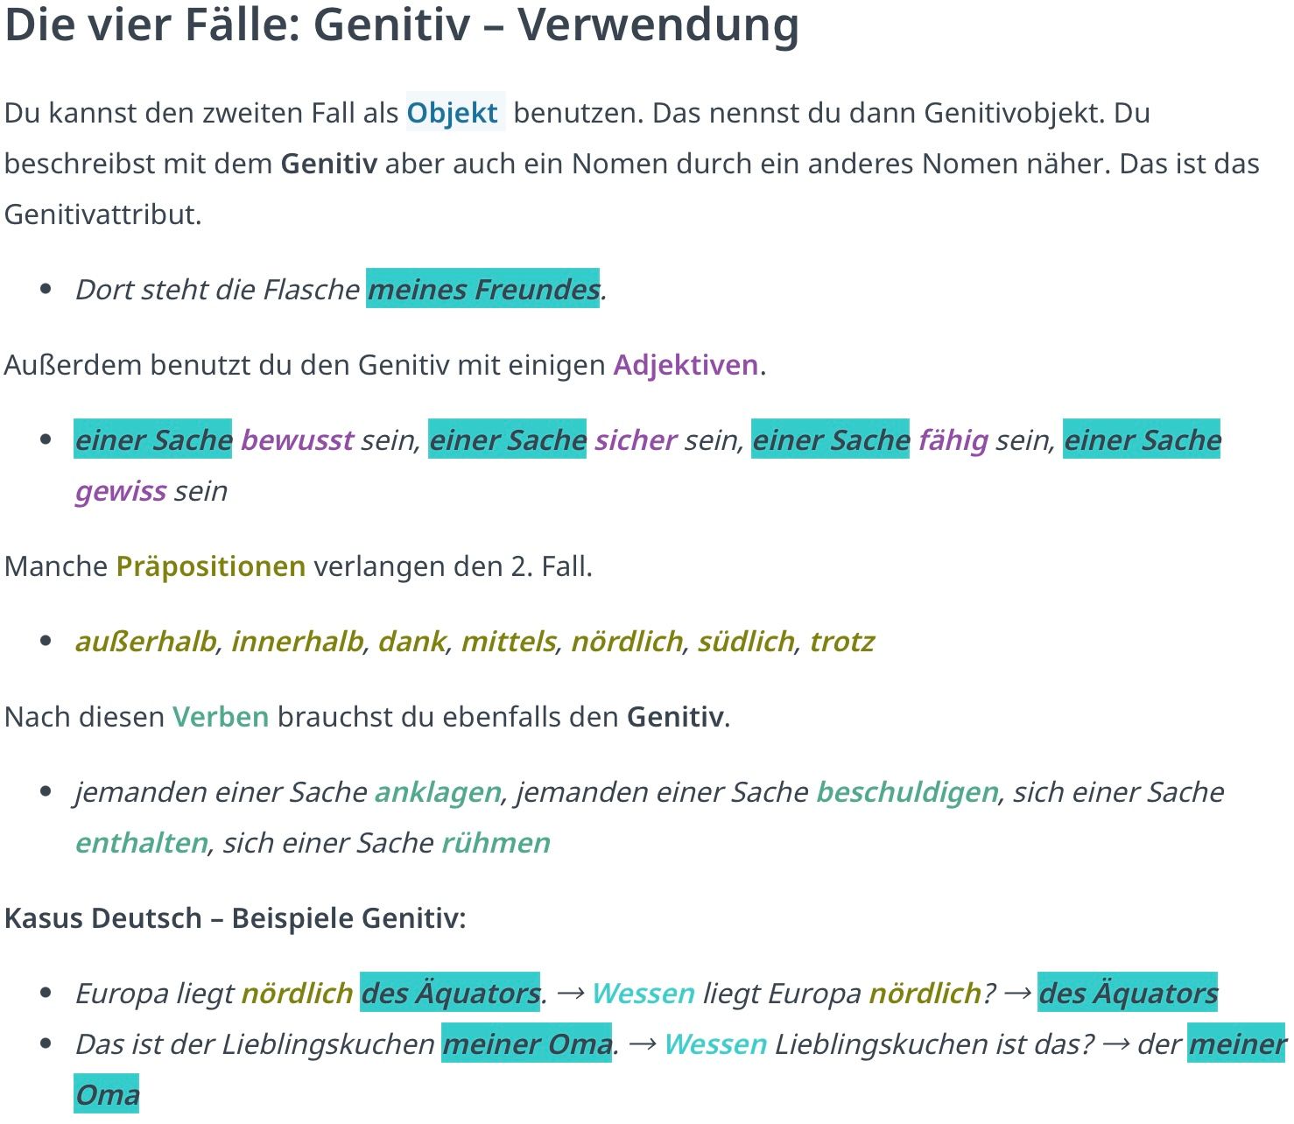Click the green verb anklagen
Screen dimensions: 1294x1124
(x=438, y=791)
